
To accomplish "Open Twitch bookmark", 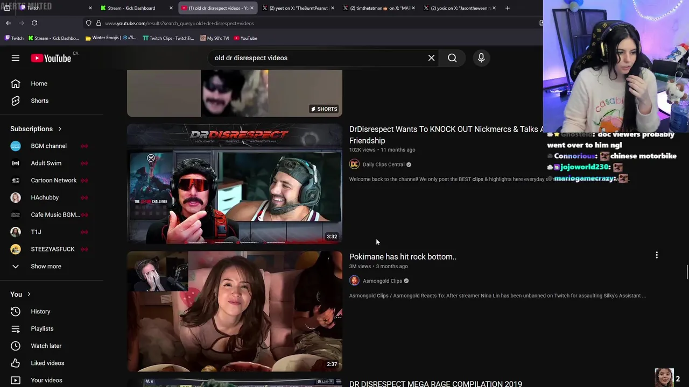I will [14, 38].
